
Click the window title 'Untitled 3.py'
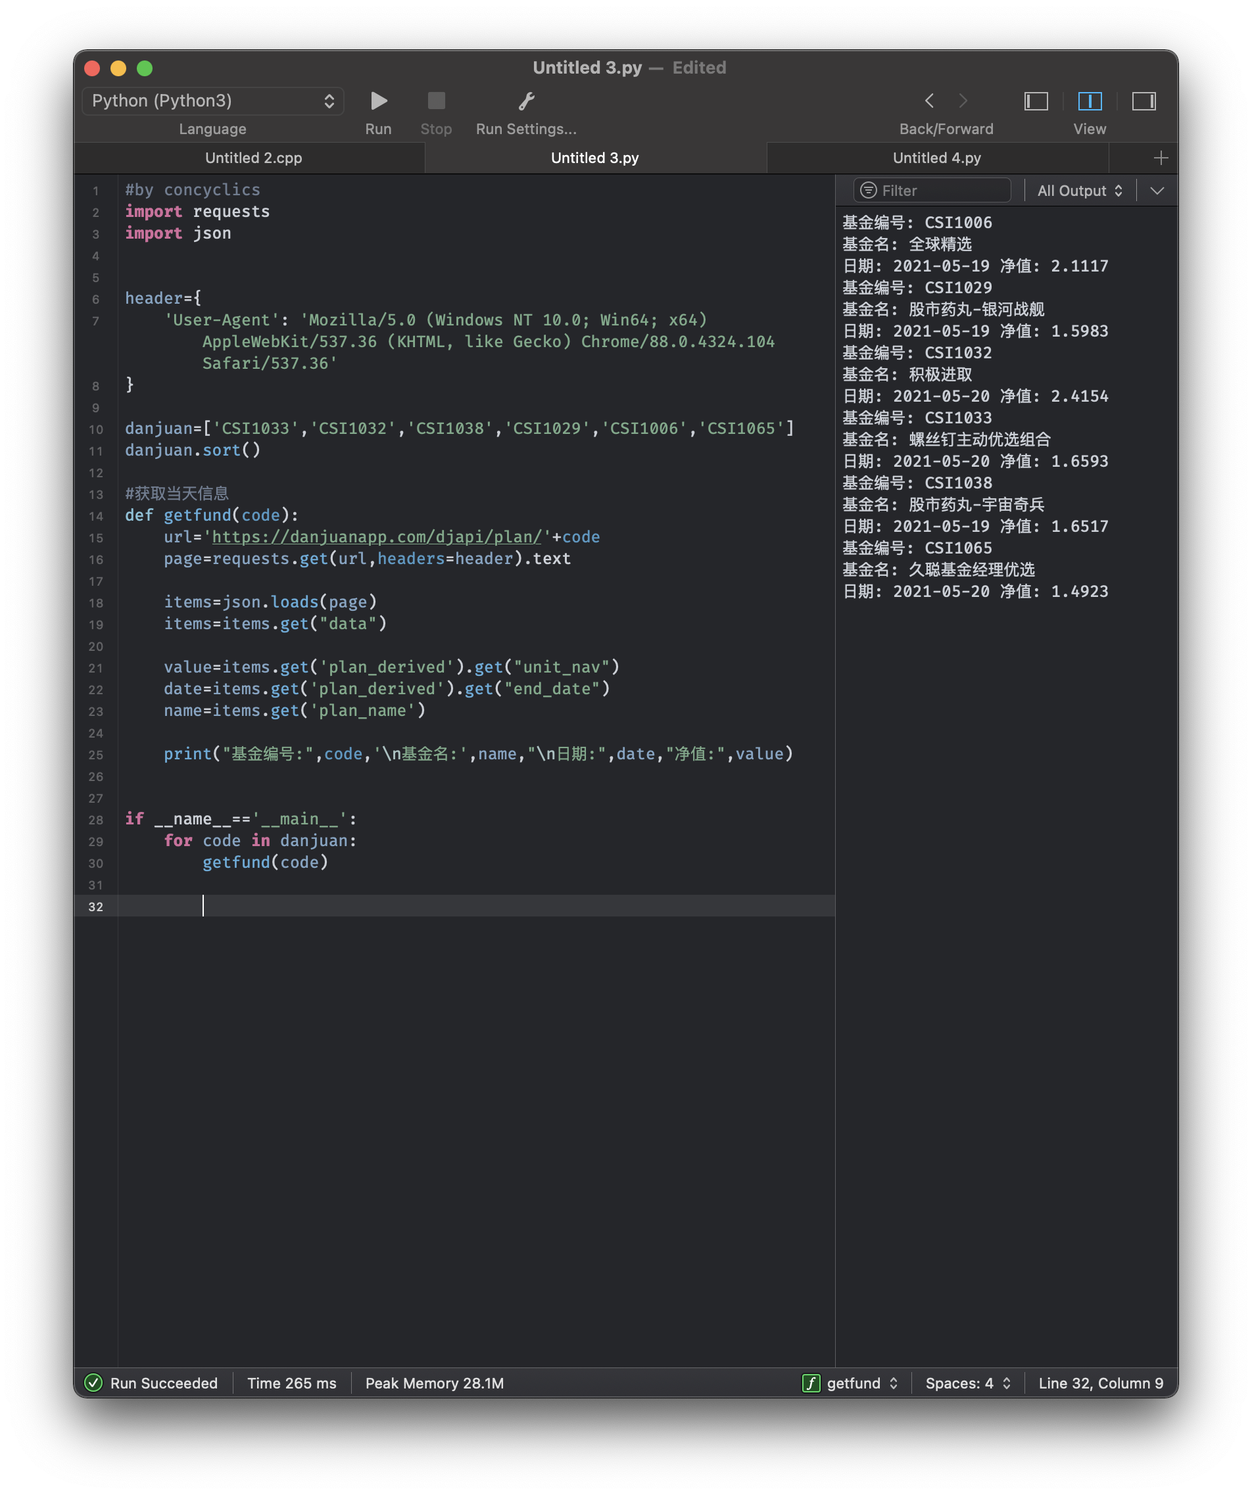pyautogui.click(x=588, y=68)
